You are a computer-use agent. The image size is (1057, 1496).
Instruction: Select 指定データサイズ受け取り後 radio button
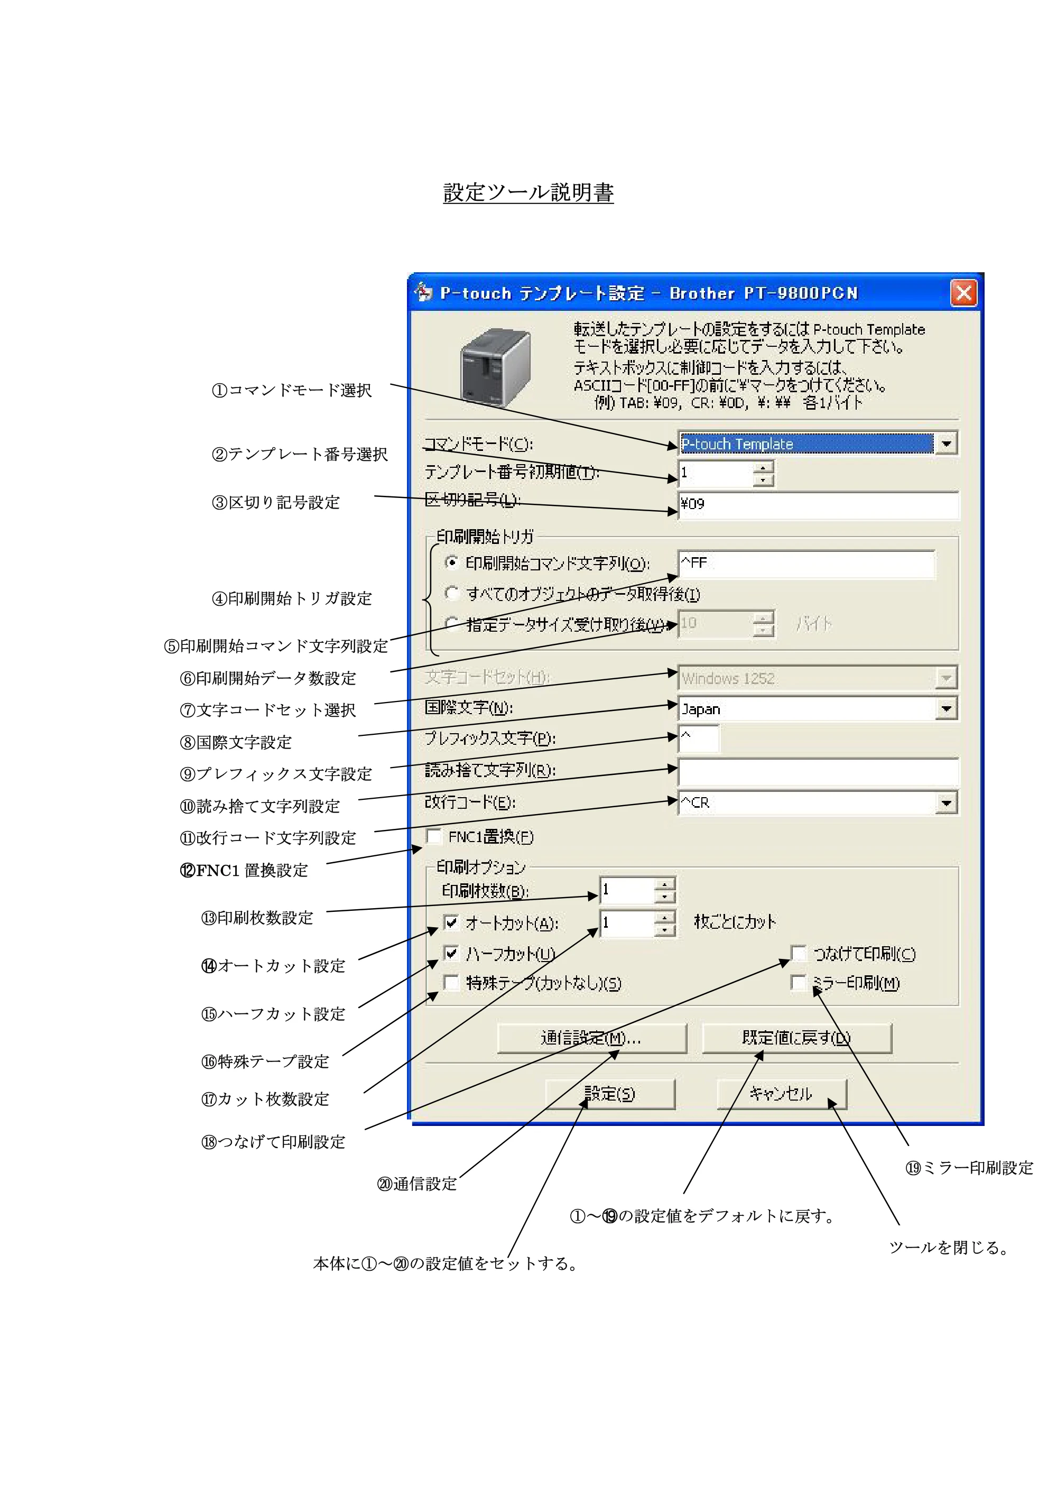point(451,624)
